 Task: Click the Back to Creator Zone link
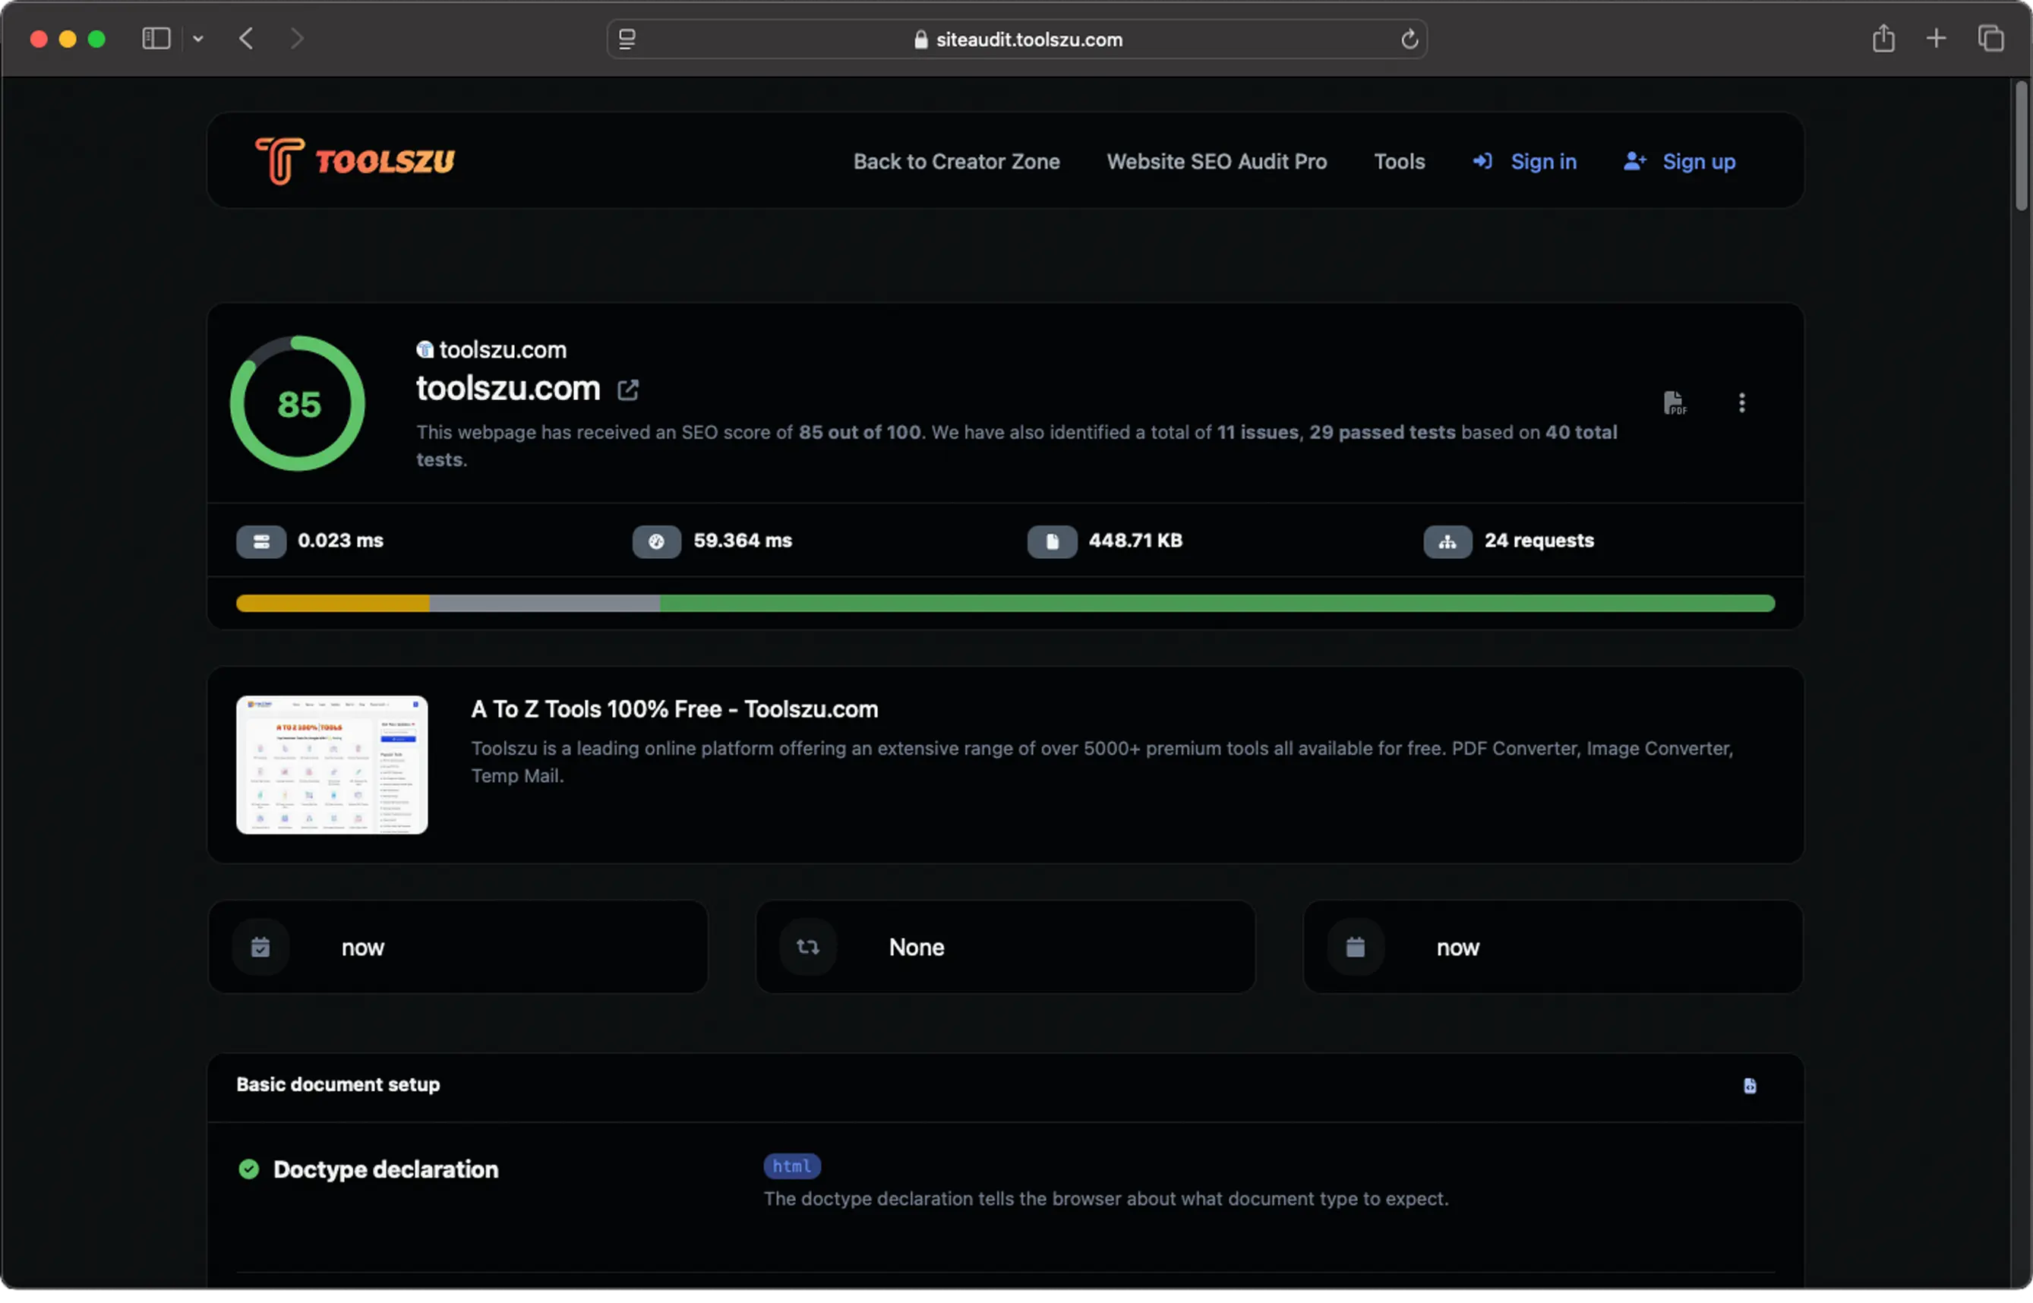957,159
